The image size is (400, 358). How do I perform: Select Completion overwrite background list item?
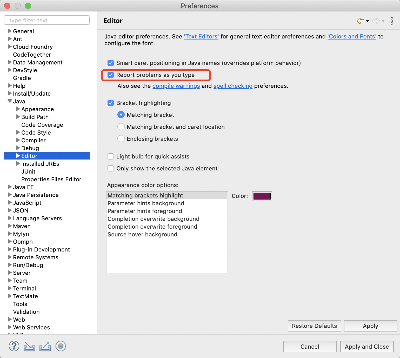(167, 219)
